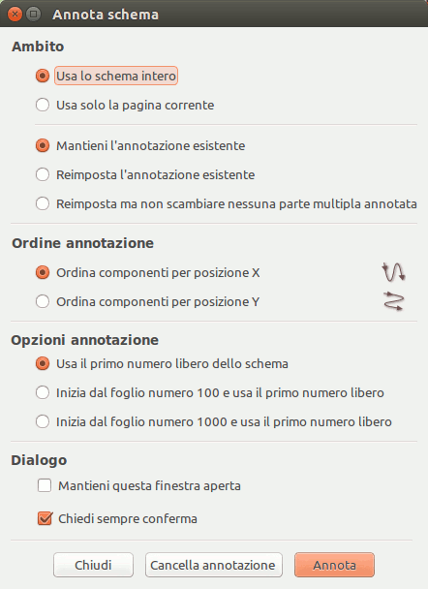The image size is (428, 589).
Task: Select 'Reimposta l'annotazione esistente' option
Action: [x=43, y=174]
